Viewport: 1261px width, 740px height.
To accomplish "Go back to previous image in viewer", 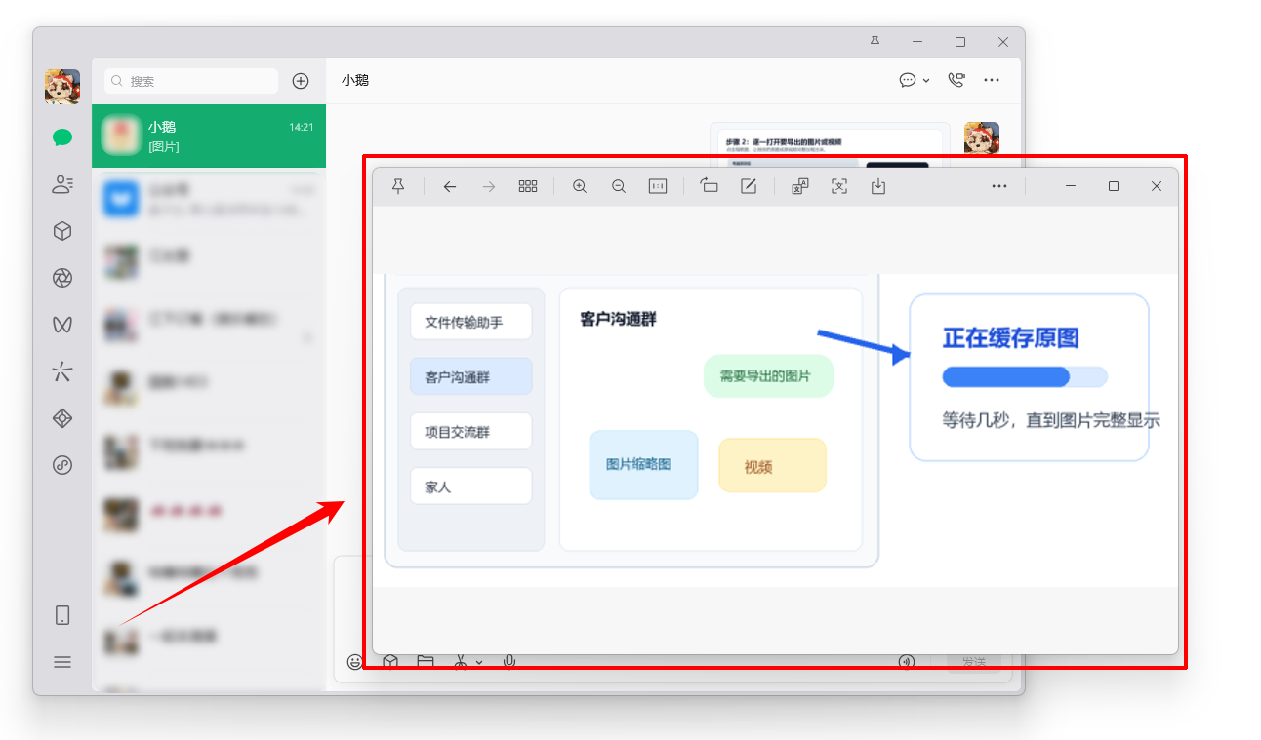I will [450, 186].
